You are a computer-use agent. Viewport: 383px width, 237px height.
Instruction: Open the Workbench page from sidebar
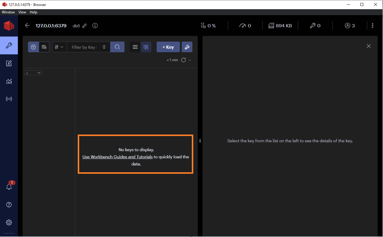click(9, 63)
